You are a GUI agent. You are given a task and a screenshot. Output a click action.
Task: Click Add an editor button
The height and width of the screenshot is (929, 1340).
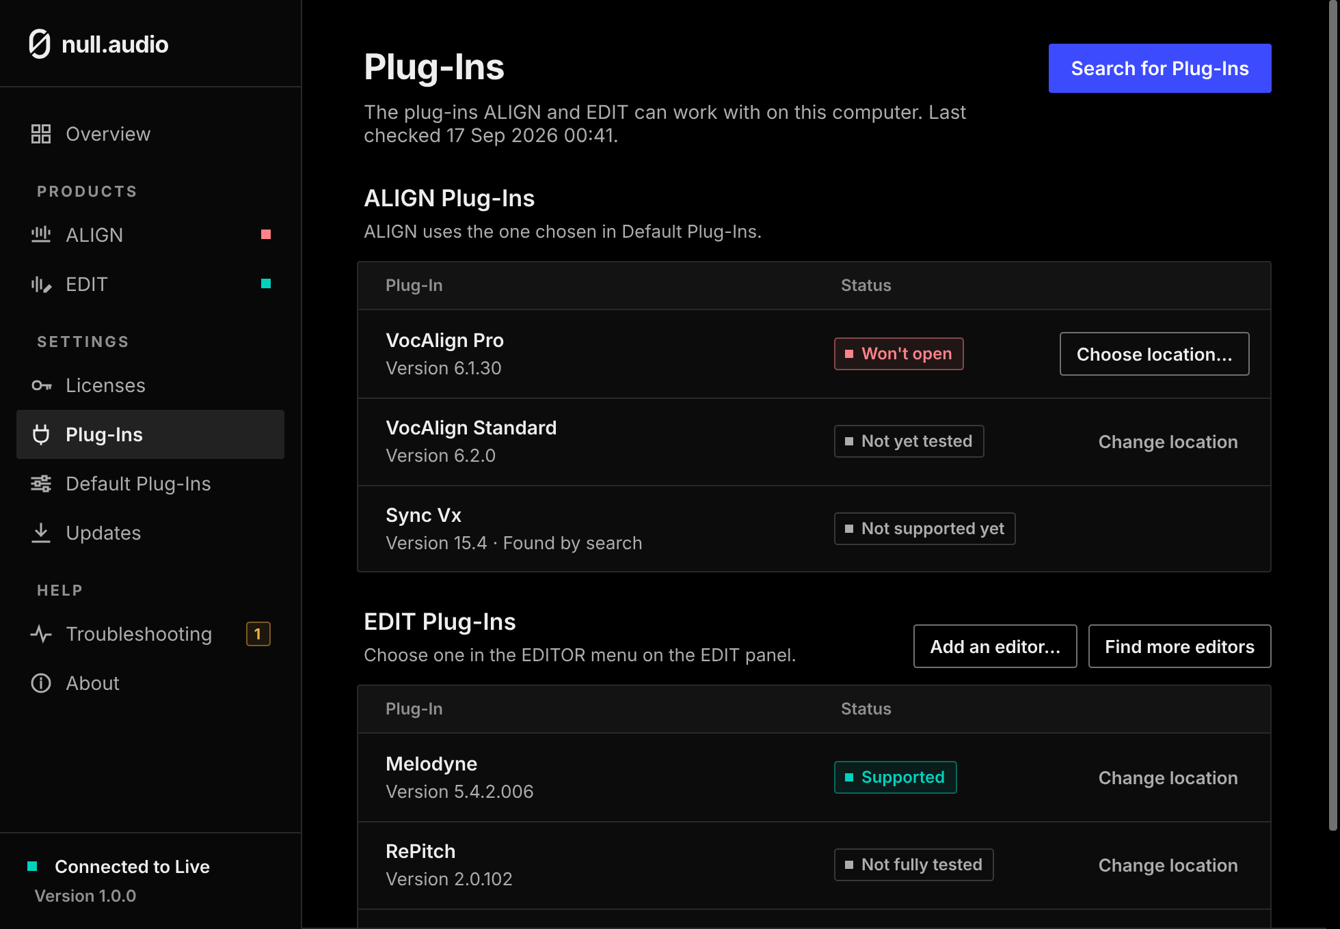(x=995, y=646)
